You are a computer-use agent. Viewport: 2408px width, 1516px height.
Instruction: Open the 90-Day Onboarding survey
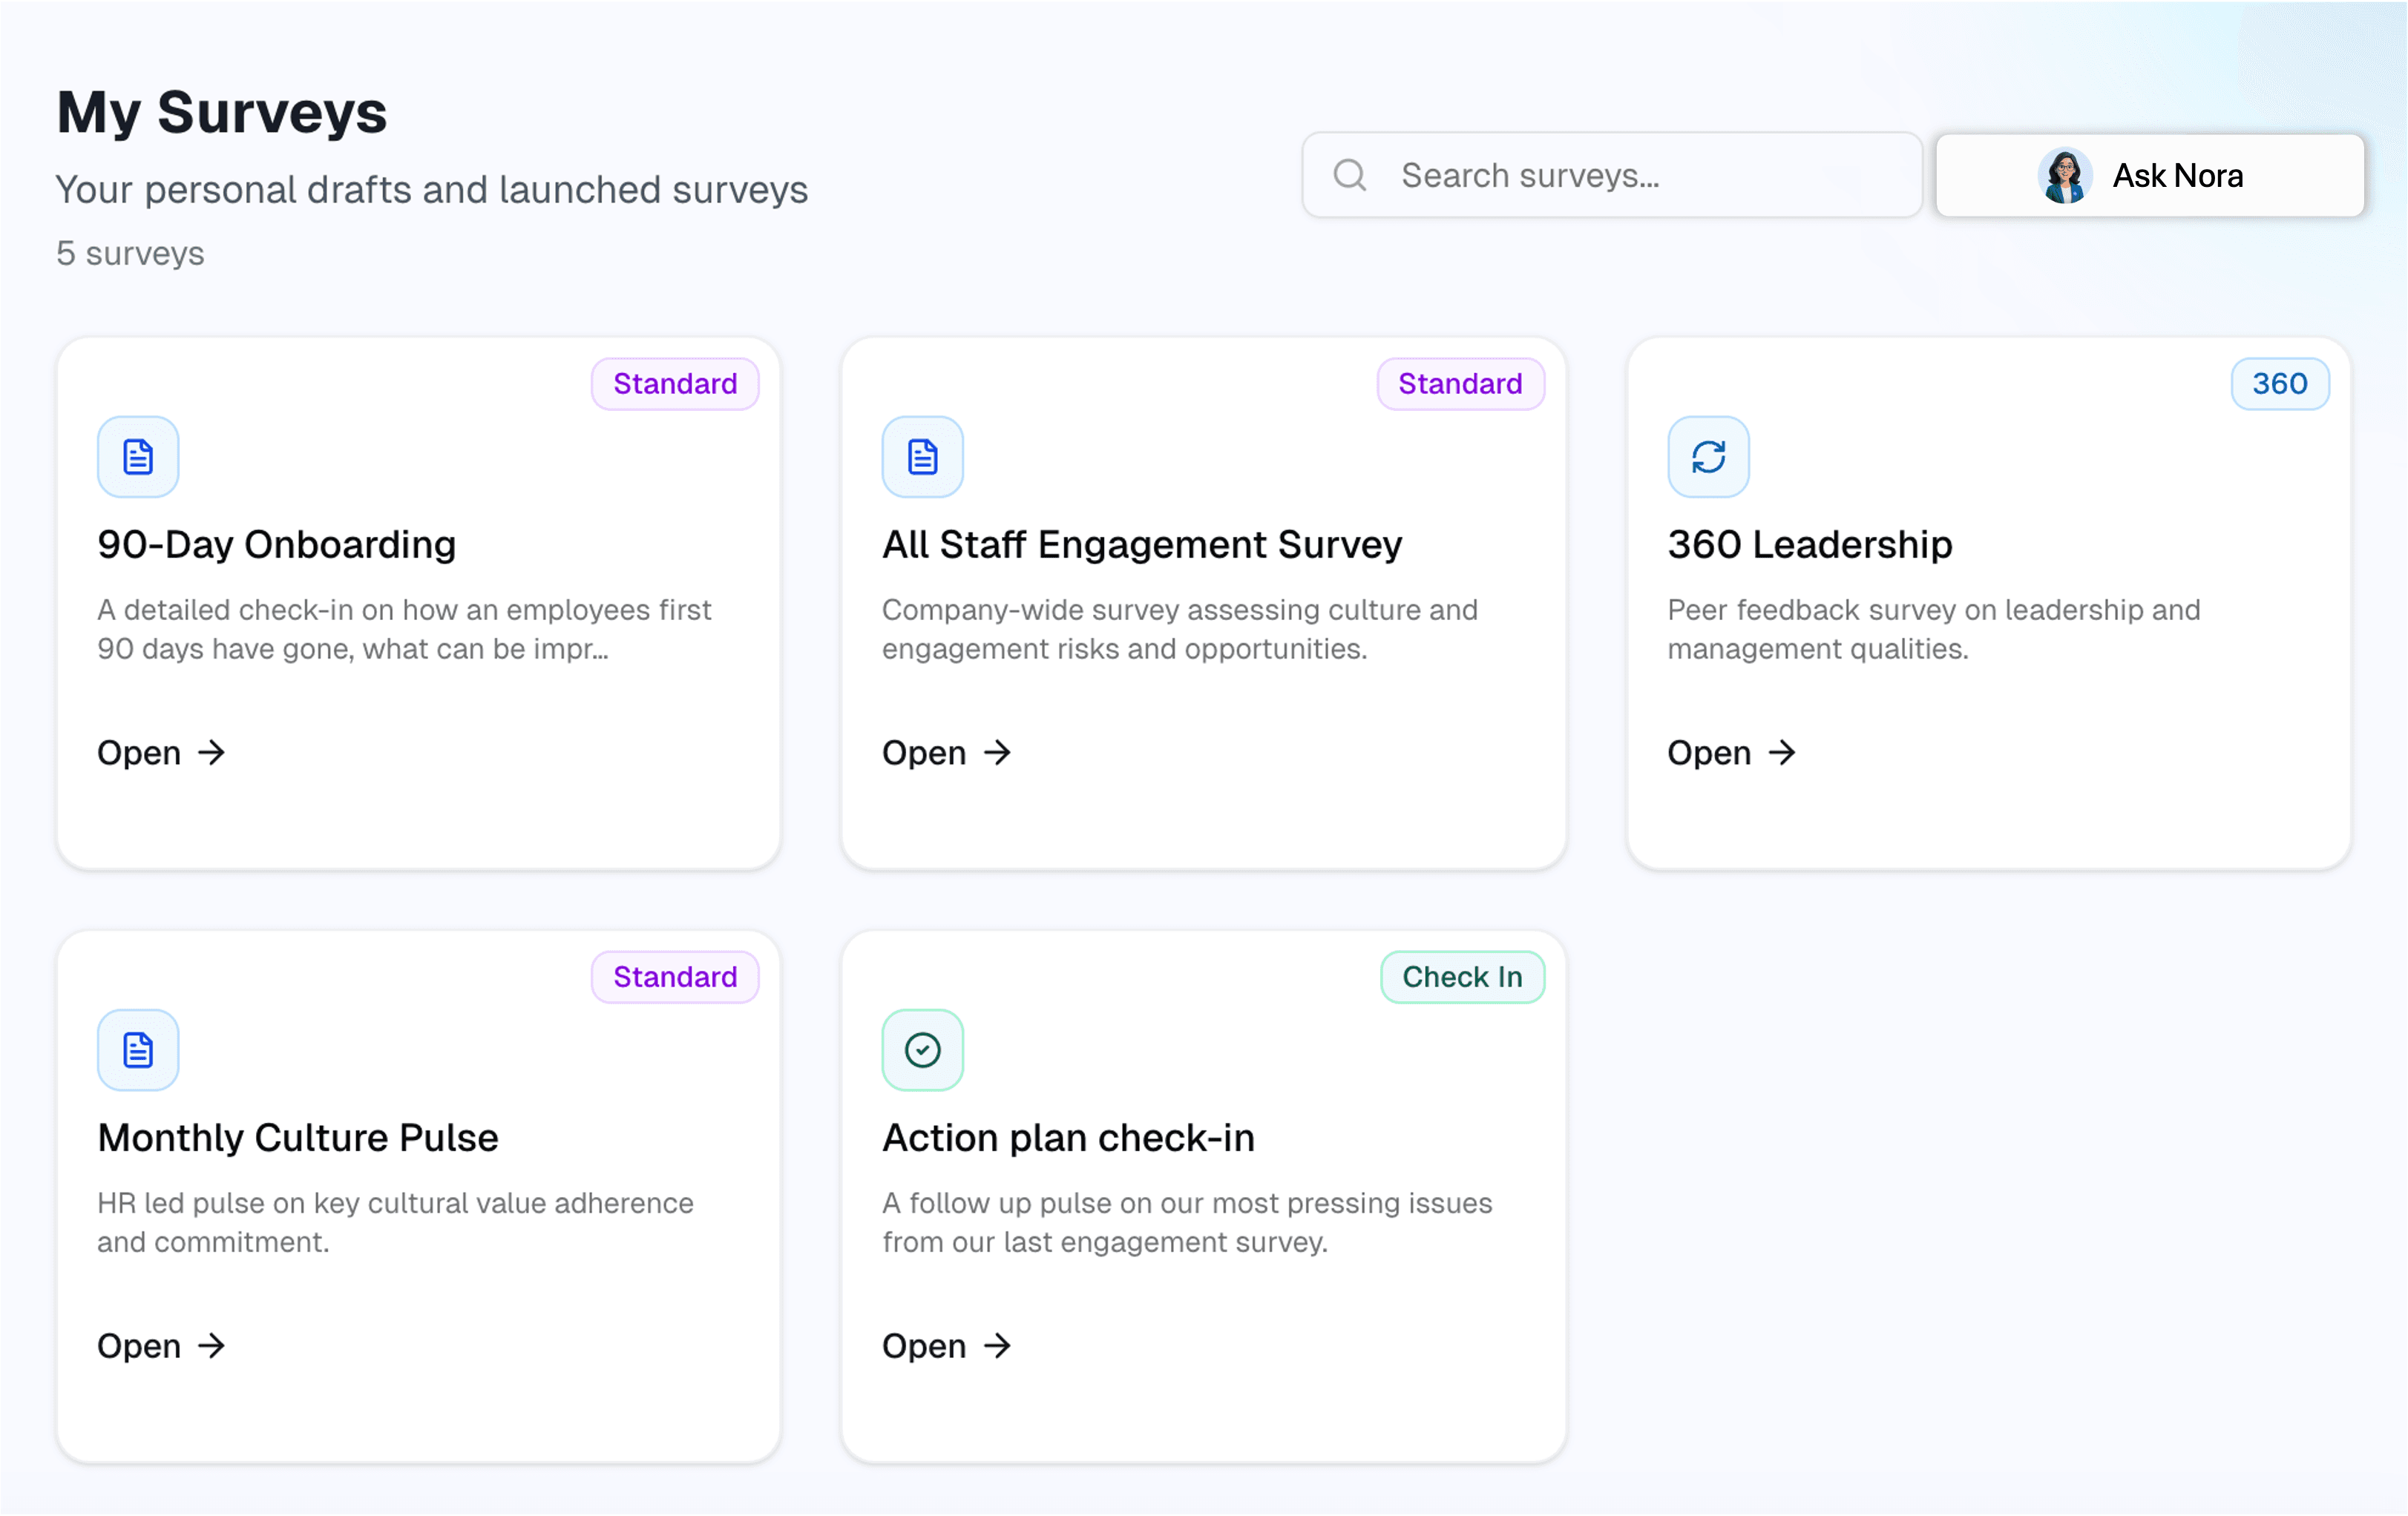tap(160, 751)
